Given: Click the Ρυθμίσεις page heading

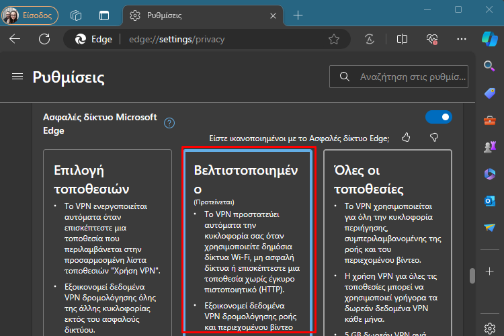Looking at the screenshot, I should [69, 77].
